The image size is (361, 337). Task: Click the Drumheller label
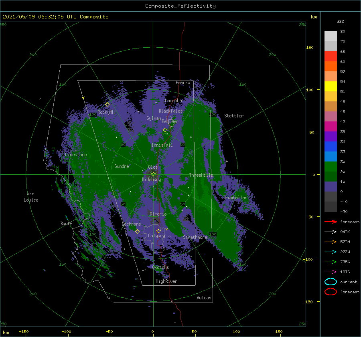click(235, 198)
